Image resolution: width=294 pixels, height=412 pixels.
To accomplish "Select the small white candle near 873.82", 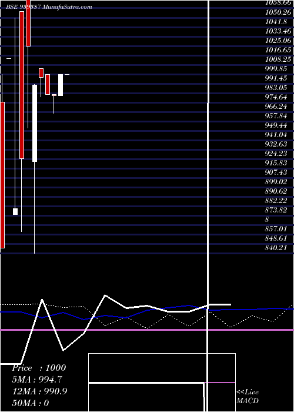I will point(15,211).
